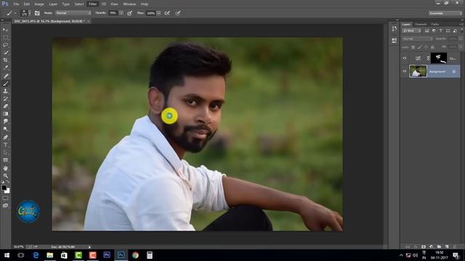The height and width of the screenshot is (261, 465).
Task: Select the Path Selection tool
Action: [5, 152]
